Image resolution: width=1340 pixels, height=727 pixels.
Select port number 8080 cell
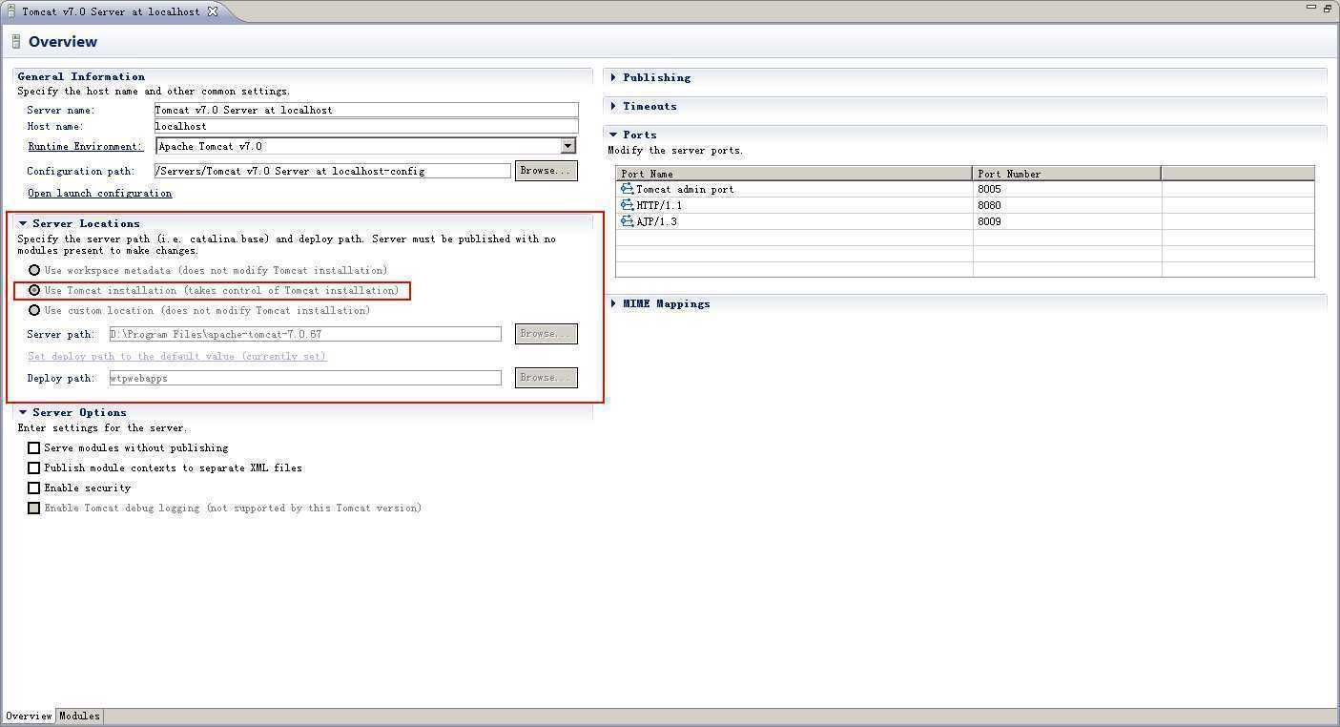click(1067, 205)
